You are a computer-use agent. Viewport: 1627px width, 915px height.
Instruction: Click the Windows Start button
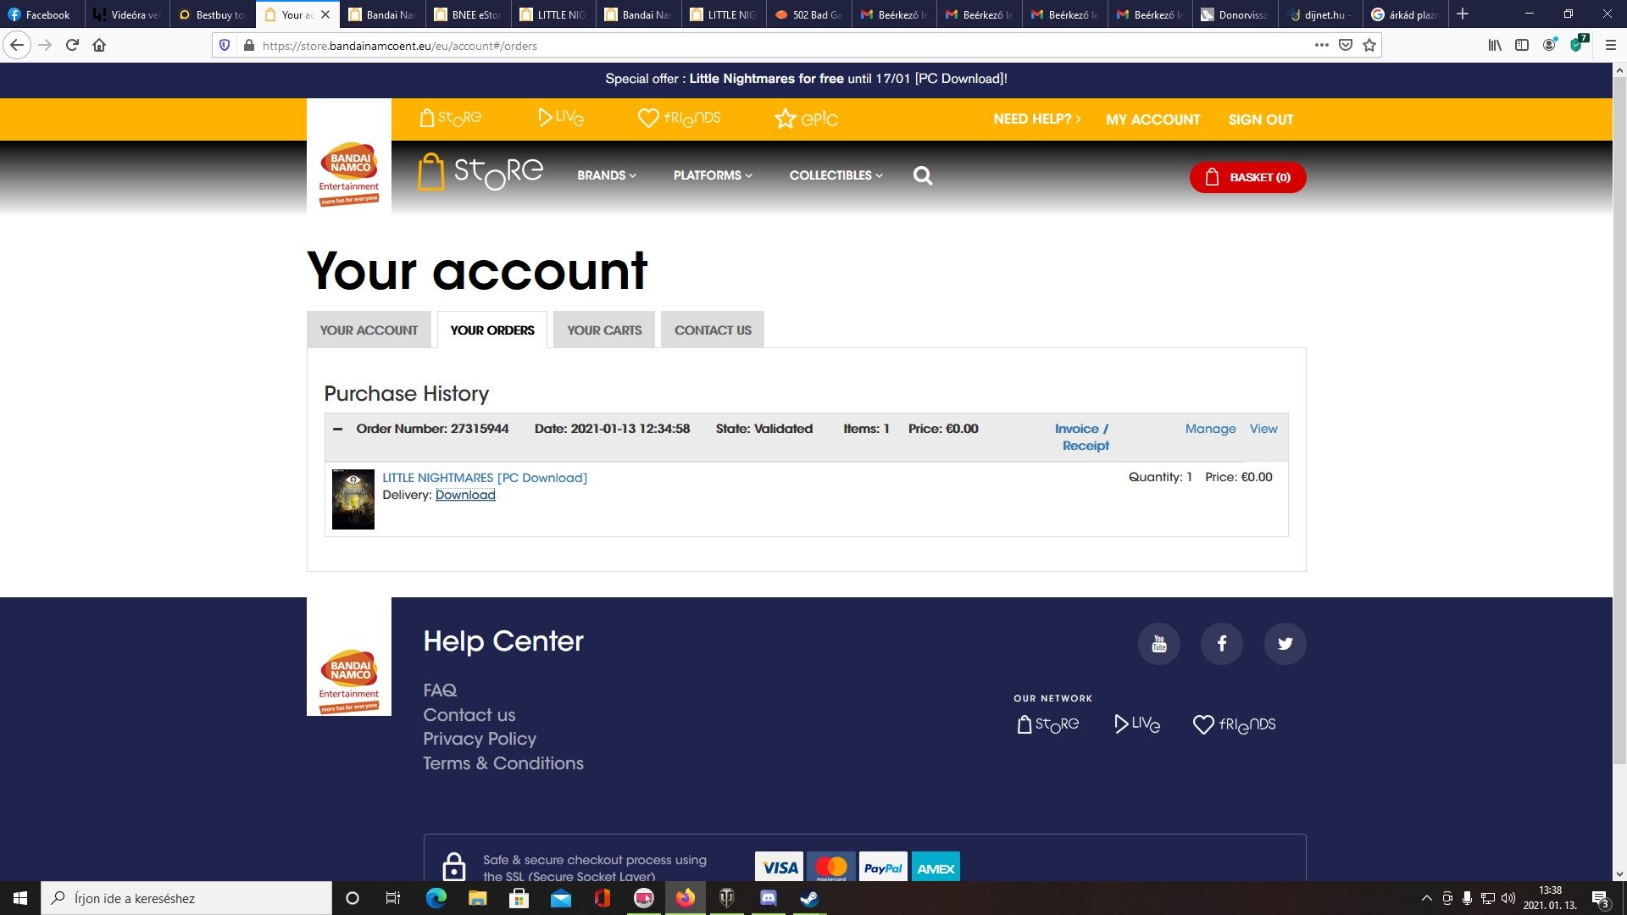coord(20,898)
